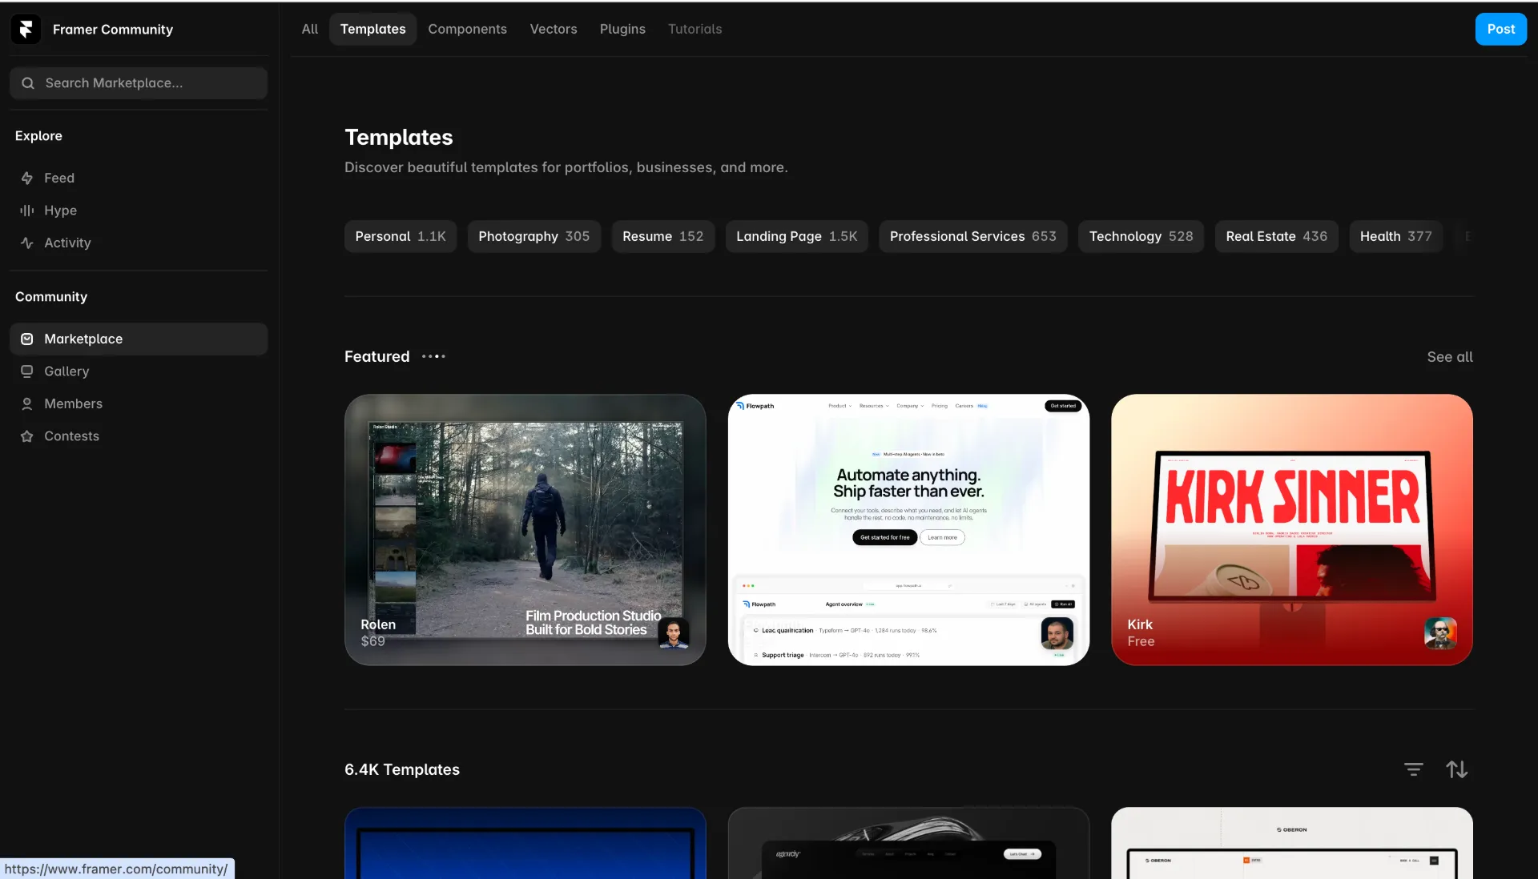Switch to the All tab
Screen dimensions: 1538x879
(310, 29)
